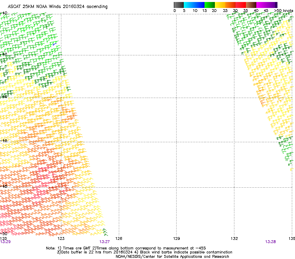Click the '10' legend scale label

[x=195, y=11]
